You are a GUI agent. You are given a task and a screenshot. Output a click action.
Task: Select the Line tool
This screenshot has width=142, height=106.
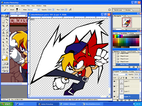tap(7, 46)
